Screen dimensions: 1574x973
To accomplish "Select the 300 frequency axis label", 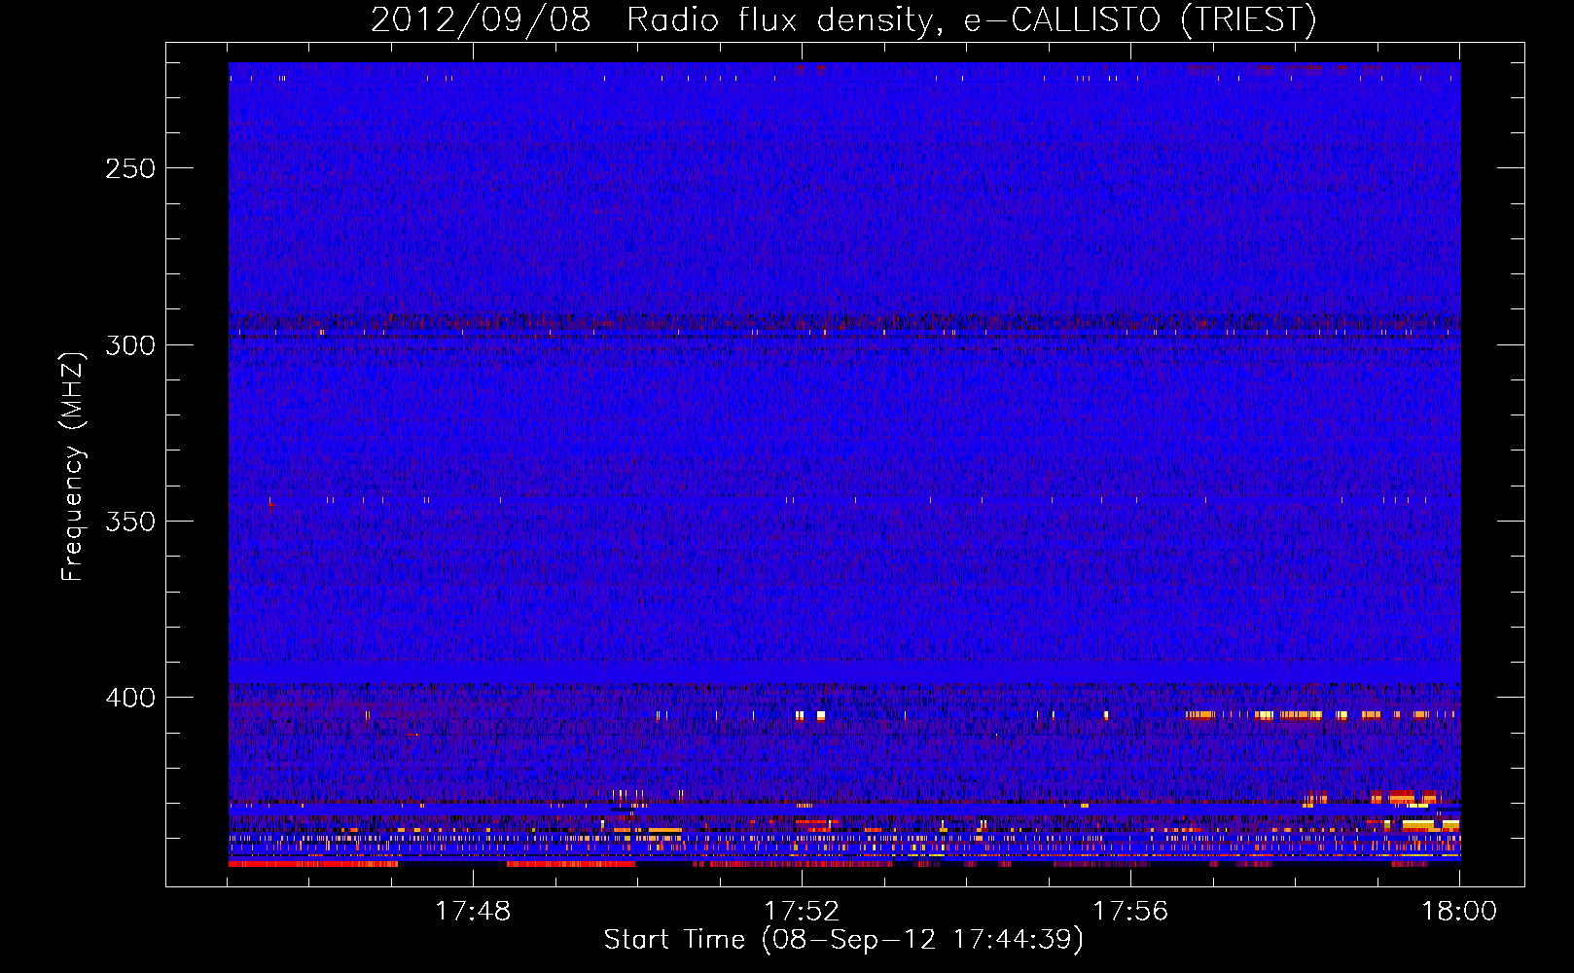I will click(130, 345).
